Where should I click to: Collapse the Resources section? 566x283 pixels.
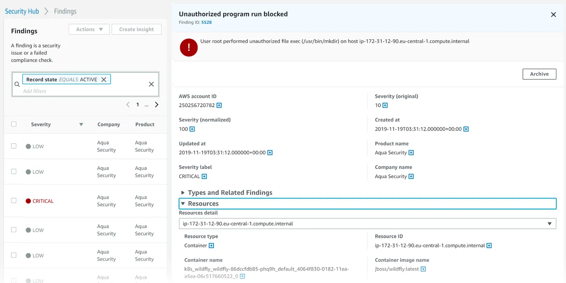coord(368,204)
